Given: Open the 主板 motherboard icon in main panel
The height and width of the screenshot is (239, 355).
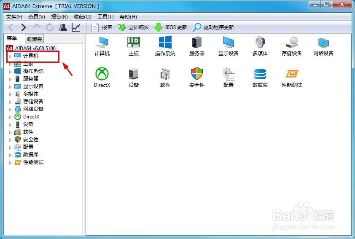Looking at the screenshot, I should point(134,46).
